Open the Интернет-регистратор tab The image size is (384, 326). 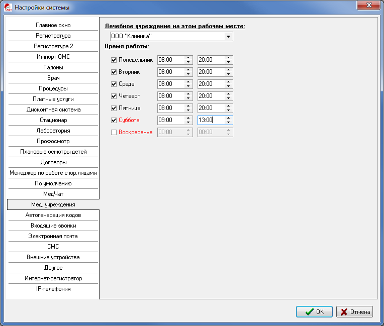coord(53,278)
